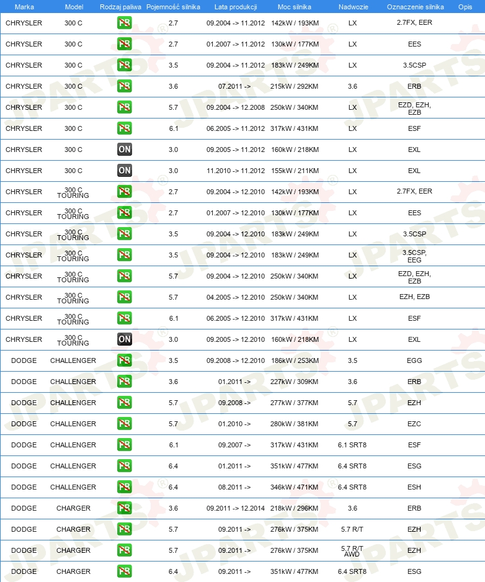Select petrol icon in Touring 3.5CSP, EEG row

[x=124, y=255]
